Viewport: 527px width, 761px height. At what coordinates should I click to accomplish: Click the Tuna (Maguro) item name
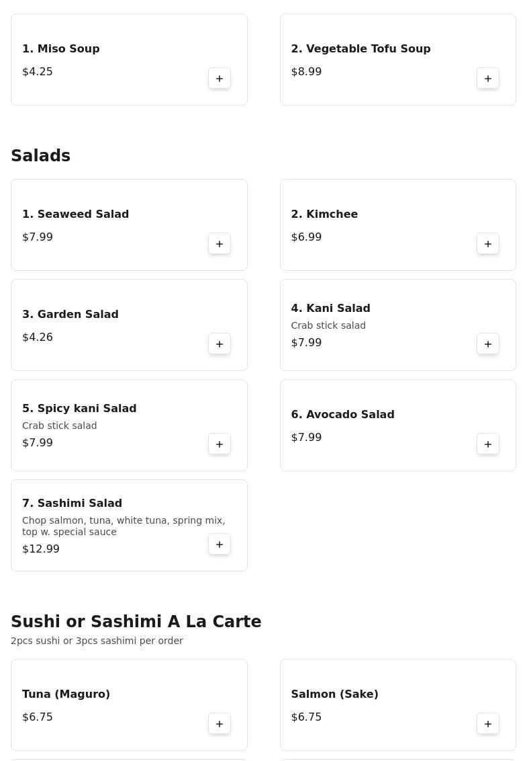pyautogui.click(x=66, y=694)
